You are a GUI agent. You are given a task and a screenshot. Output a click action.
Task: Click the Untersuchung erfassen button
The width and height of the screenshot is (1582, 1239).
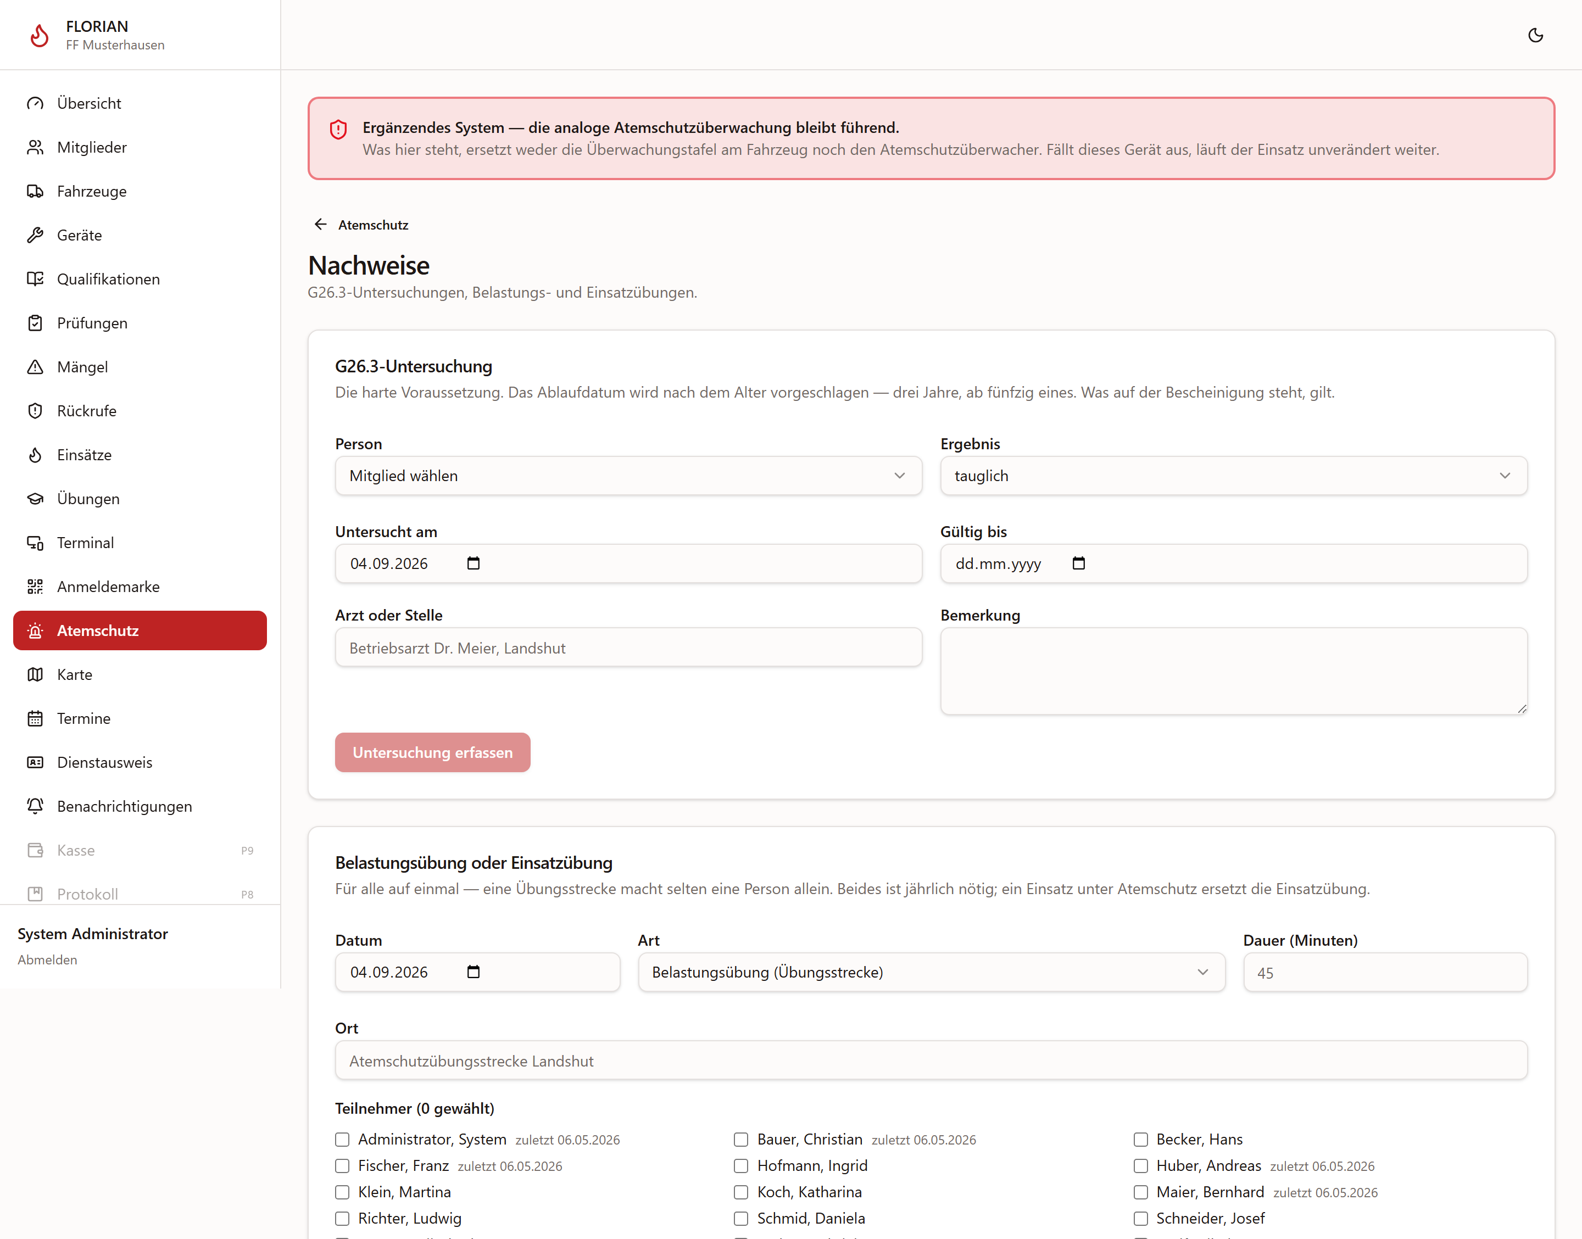point(432,751)
